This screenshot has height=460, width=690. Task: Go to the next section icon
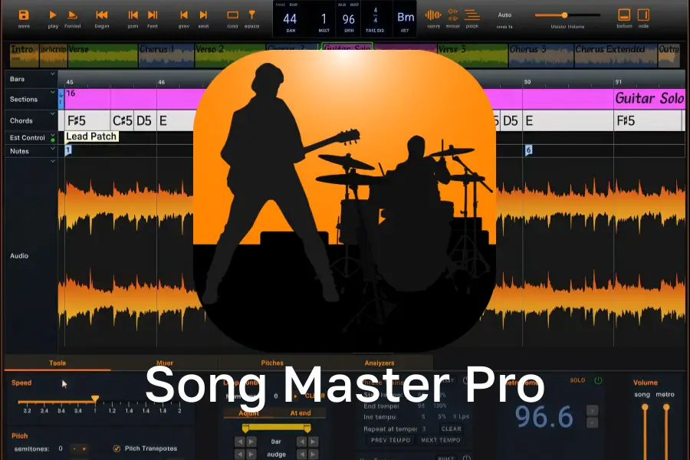point(153,15)
